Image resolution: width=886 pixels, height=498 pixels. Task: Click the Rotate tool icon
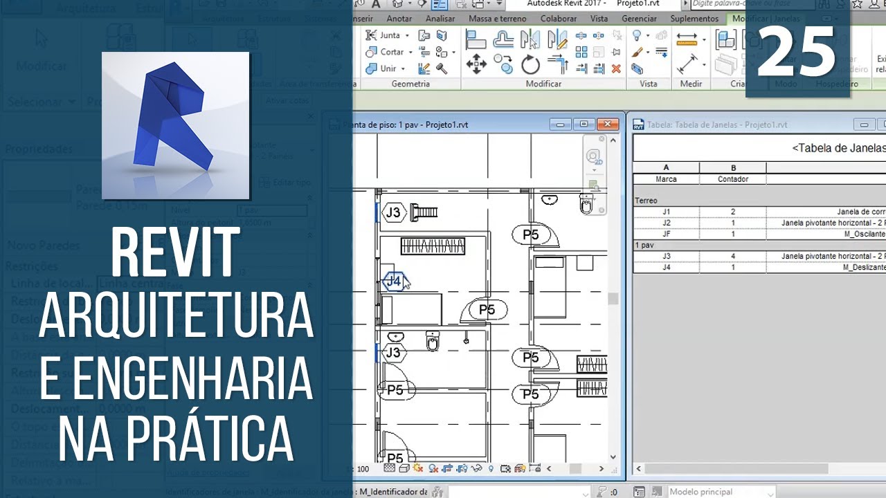click(530, 65)
